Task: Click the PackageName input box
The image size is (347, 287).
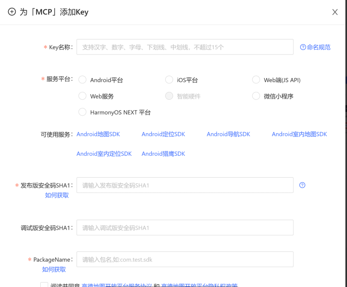Action: click(185, 259)
